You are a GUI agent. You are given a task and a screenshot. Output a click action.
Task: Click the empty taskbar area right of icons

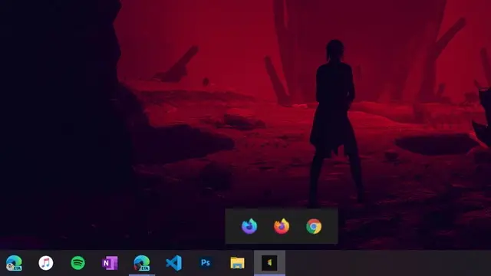[x=387, y=263]
